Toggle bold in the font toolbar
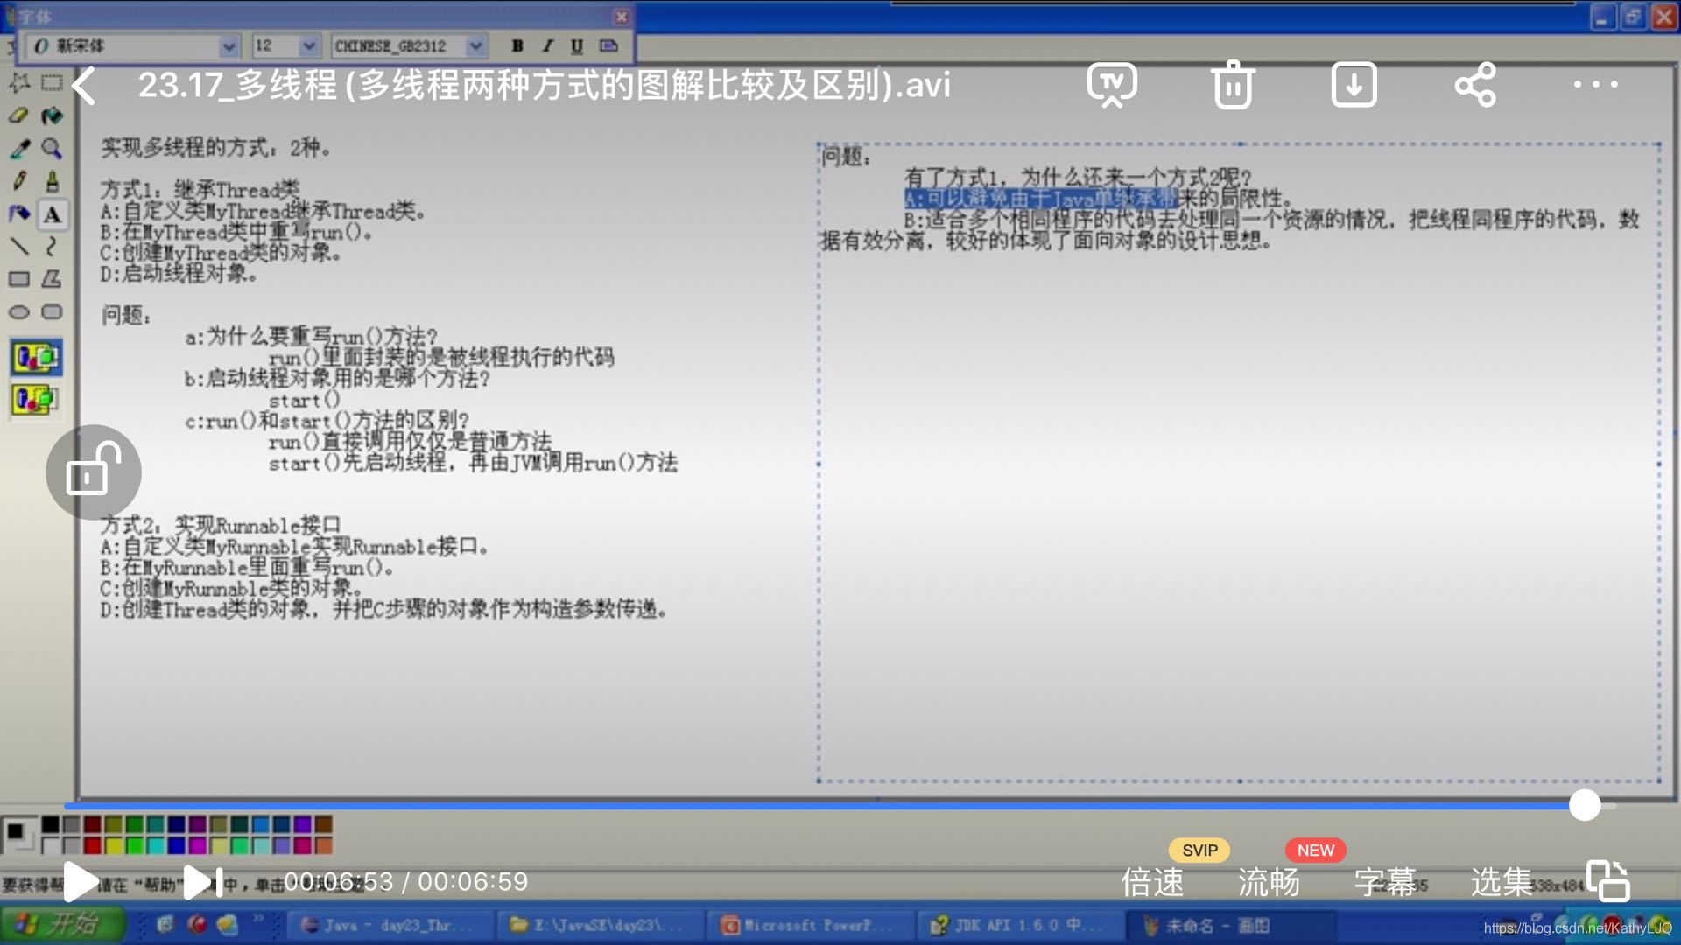The width and height of the screenshot is (1681, 945). (x=517, y=46)
